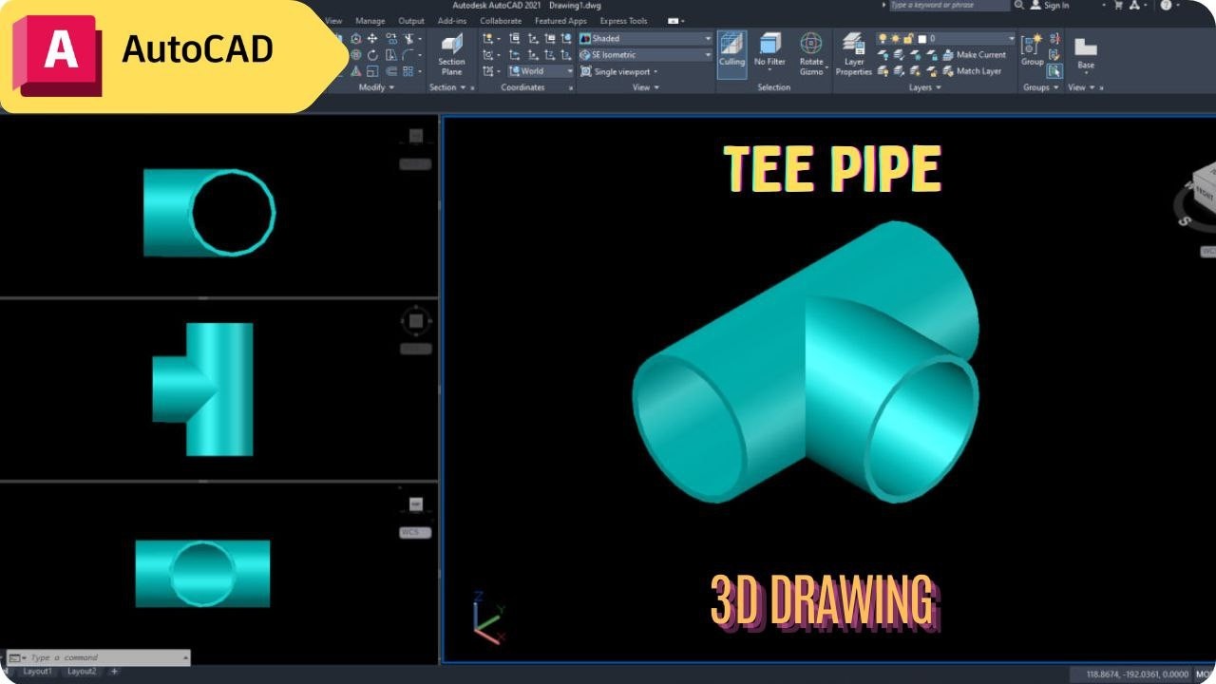Open the World UCS dropdown
1216x684 pixels.
pos(570,70)
